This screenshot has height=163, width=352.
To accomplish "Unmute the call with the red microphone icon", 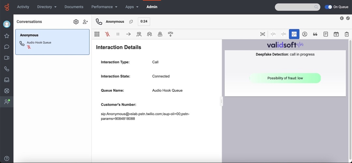I will coord(107,34).
